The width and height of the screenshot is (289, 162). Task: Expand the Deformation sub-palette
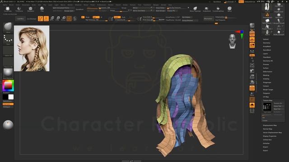pyautogui.click(x=267, y=72)
